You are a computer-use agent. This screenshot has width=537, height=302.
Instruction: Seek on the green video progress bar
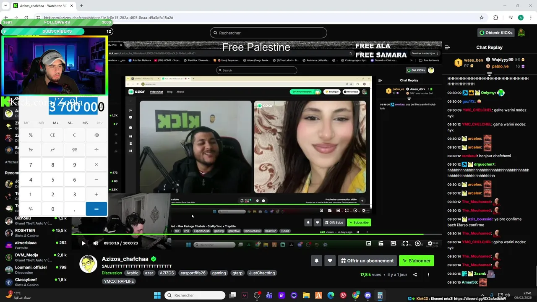tap(257, 234)
